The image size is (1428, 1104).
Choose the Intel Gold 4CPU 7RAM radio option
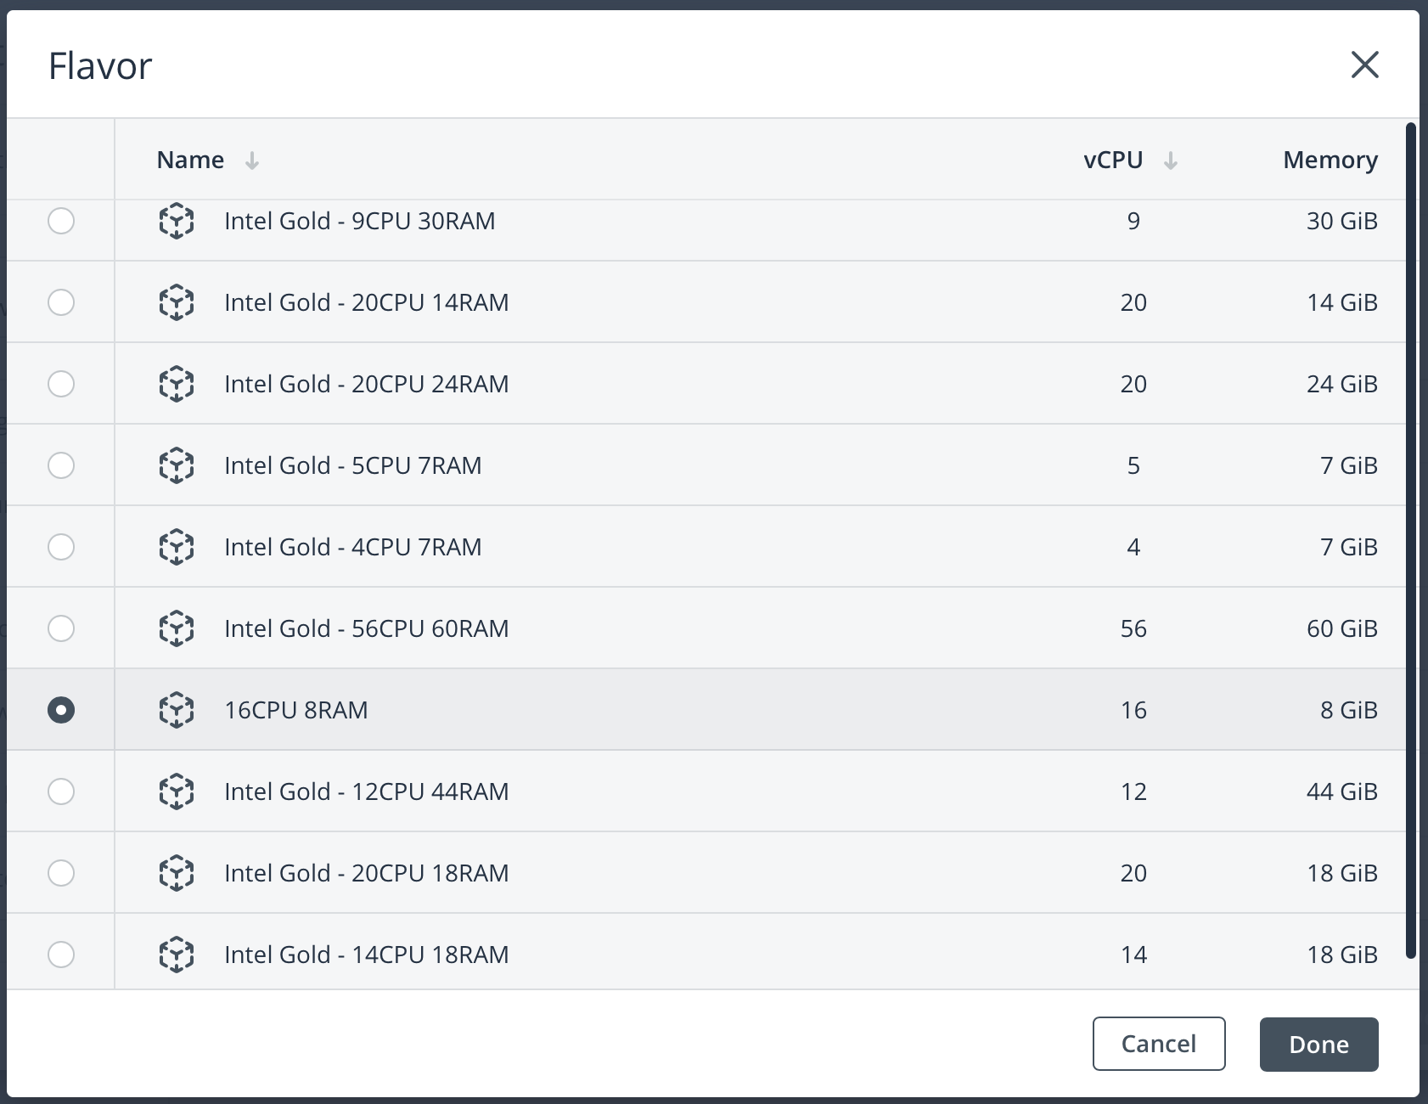(x=61, y=547)
